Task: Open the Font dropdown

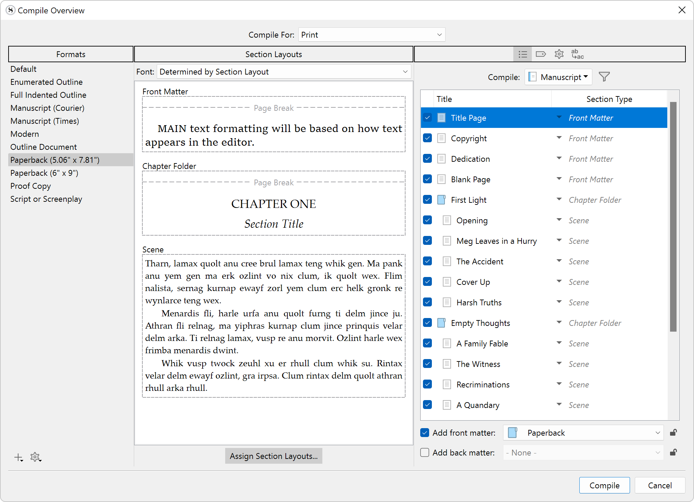Action: 283,71
